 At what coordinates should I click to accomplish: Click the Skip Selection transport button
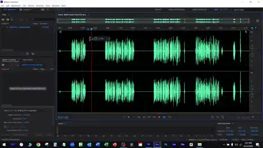[169, 117]
